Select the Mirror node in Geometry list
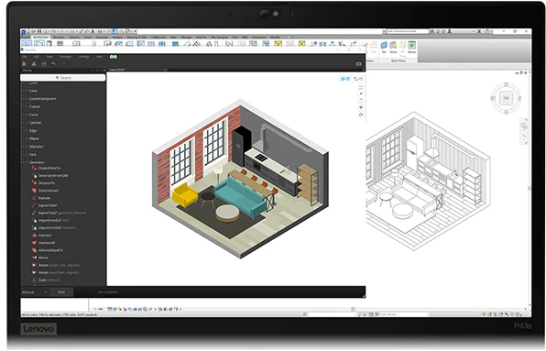This screenshot has width=546, height=351. click(43, 258)
